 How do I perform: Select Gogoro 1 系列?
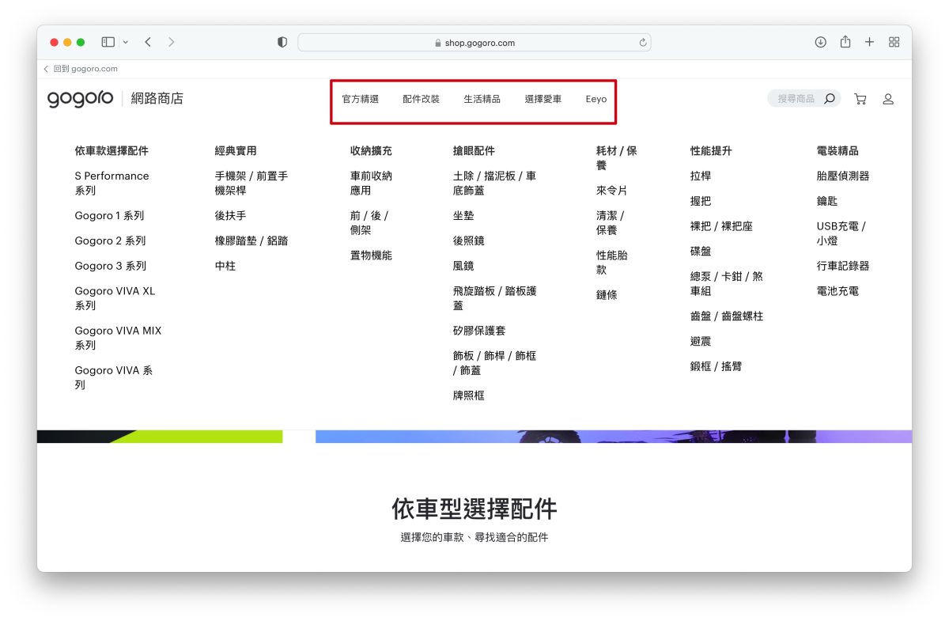pyautogui.click(x=109, y=215)
